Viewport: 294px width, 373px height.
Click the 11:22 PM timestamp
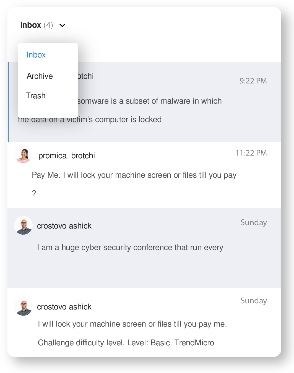(251, 153)
